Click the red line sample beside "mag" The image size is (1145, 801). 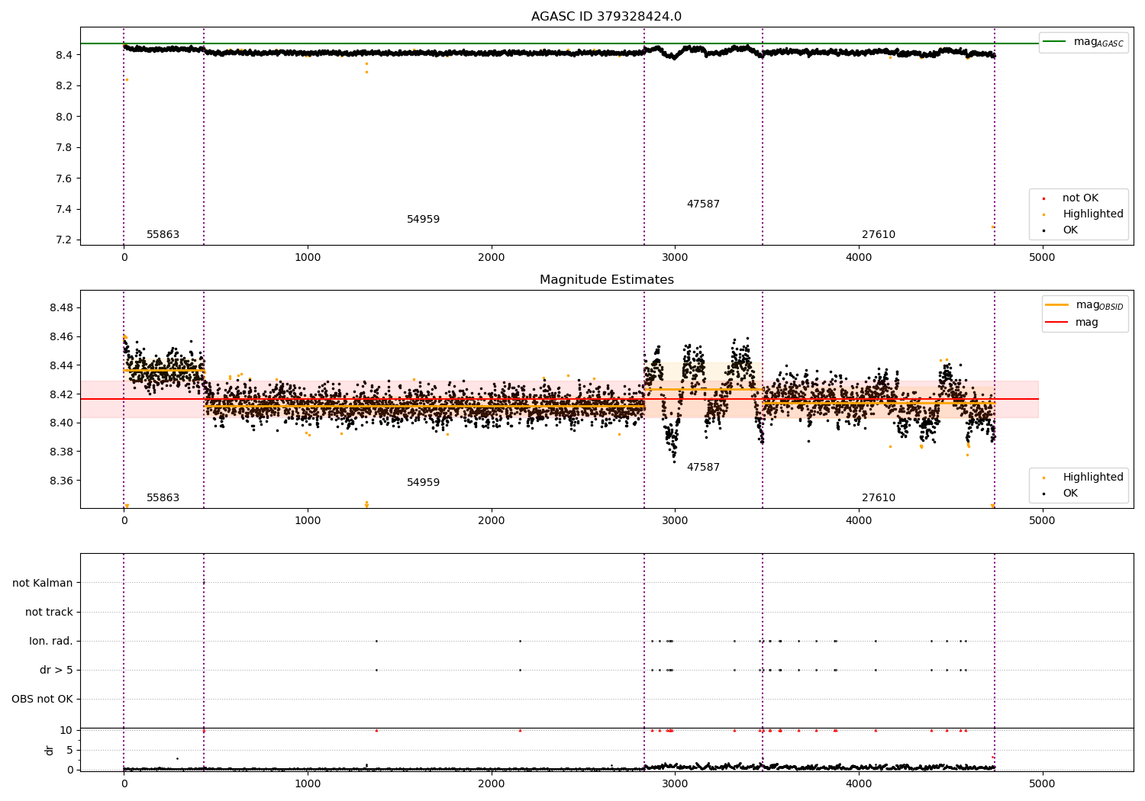click(x=1056, y=323)
